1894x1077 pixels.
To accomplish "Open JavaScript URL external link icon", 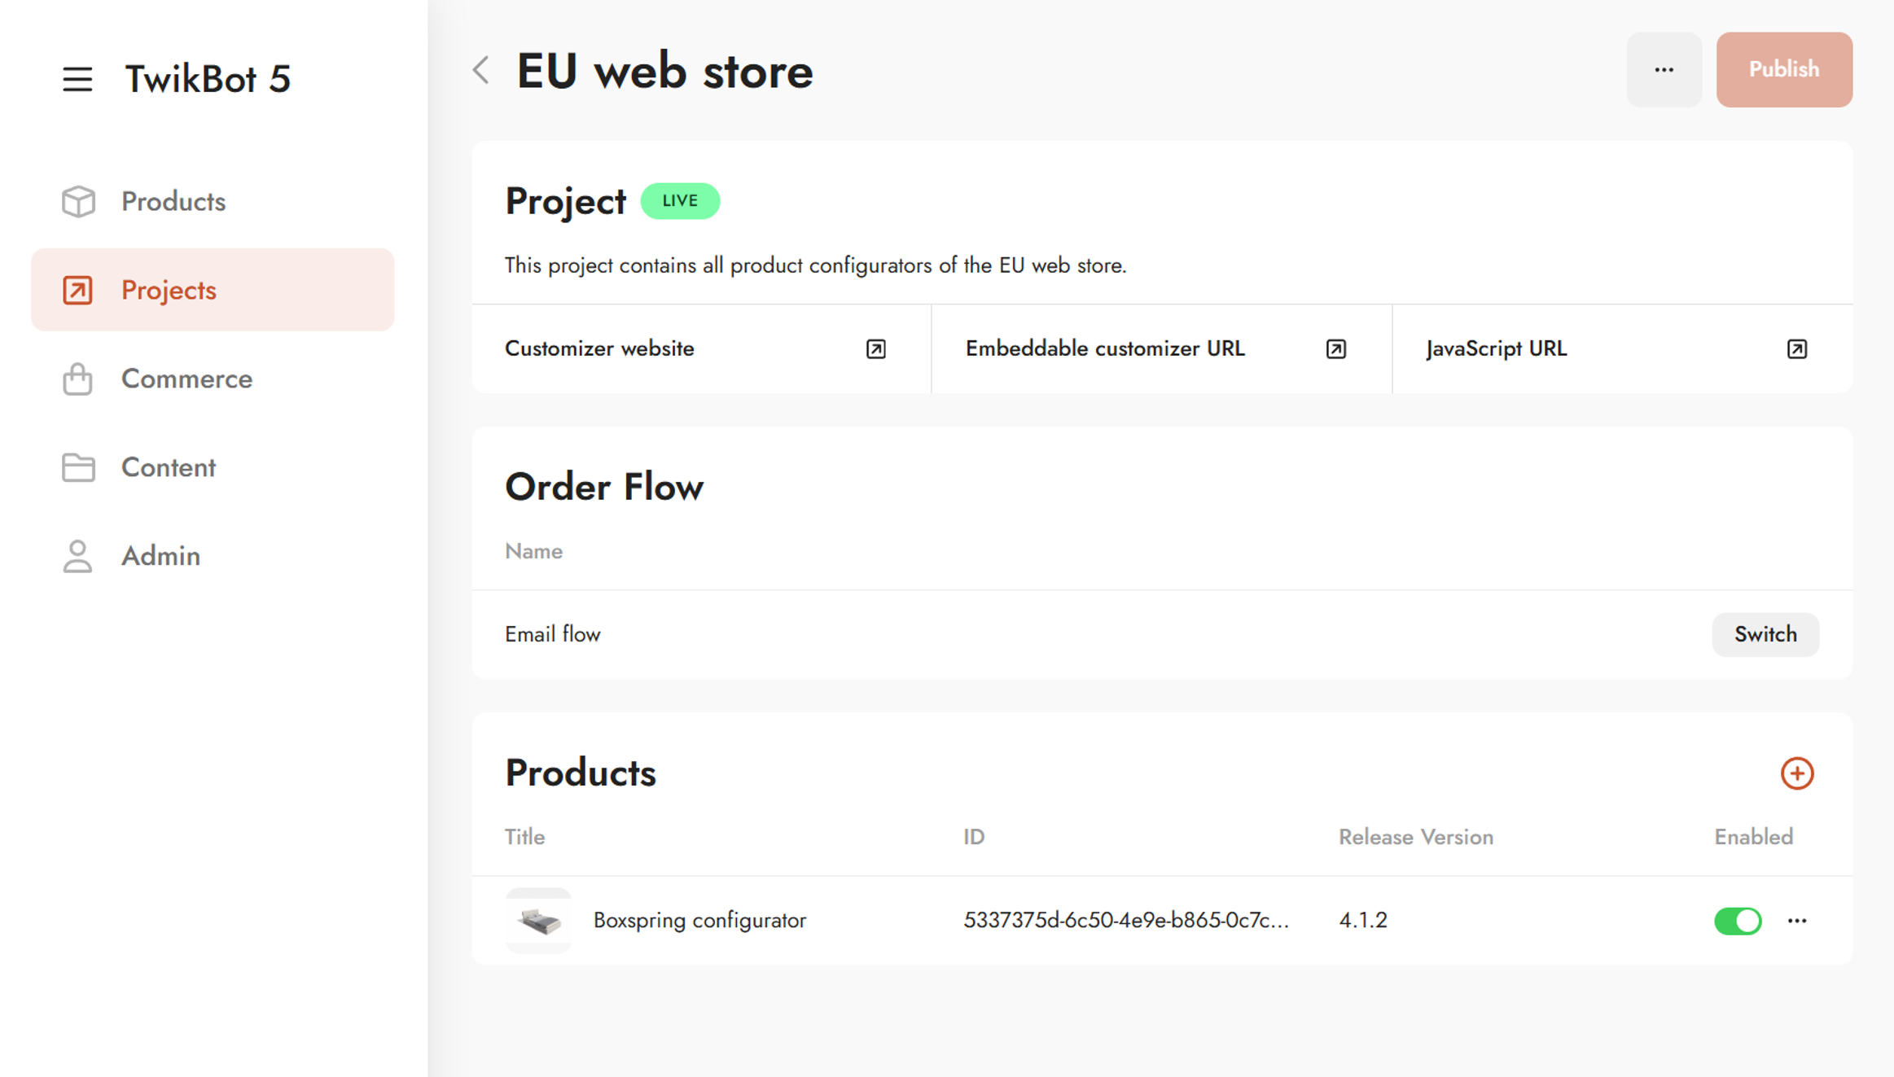I will (x=1796, y=349).
